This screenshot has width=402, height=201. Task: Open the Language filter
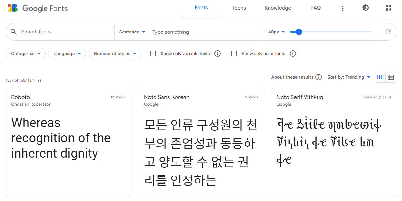(x=67, y=54)
